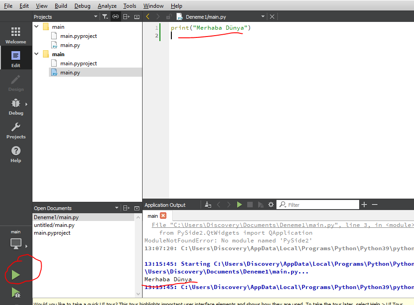Open the Projects tree filter options
The width and height of the screenshot is (414, 305).
[105, 17]
